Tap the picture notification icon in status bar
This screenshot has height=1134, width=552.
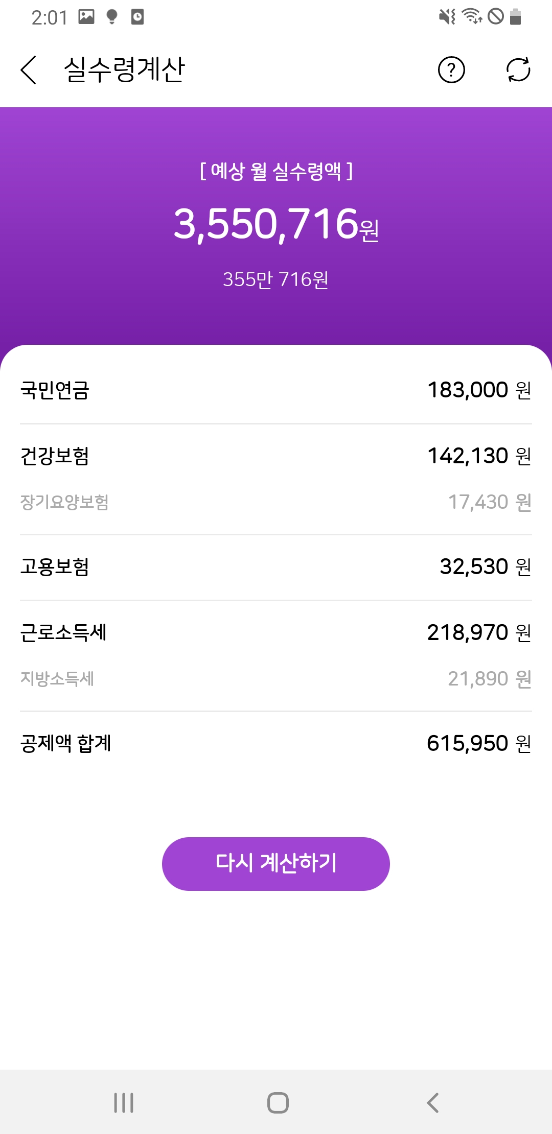coord(86,17)
